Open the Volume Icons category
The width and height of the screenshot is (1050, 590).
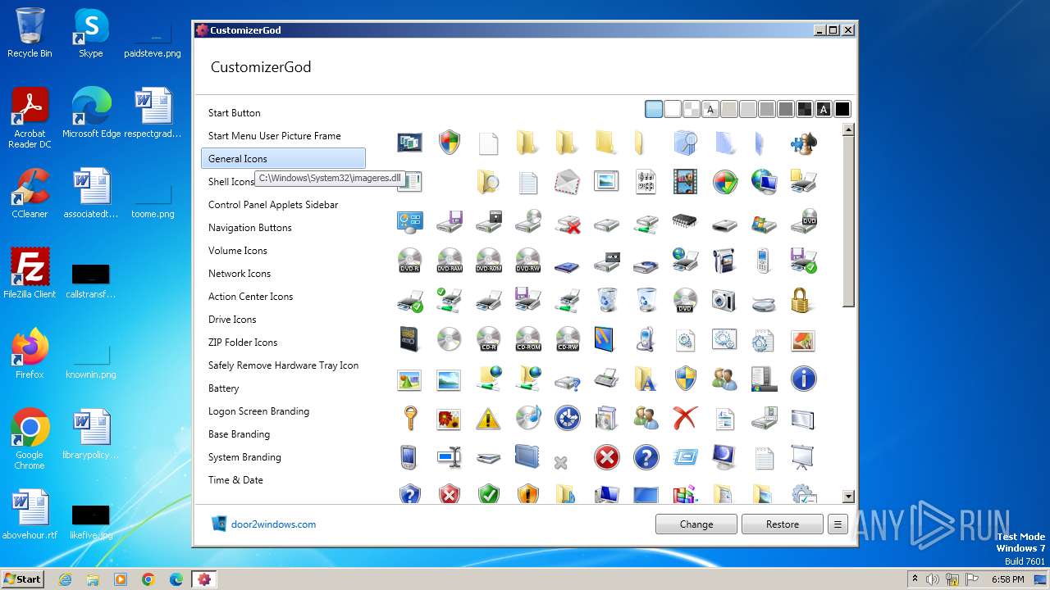point(238,251)
